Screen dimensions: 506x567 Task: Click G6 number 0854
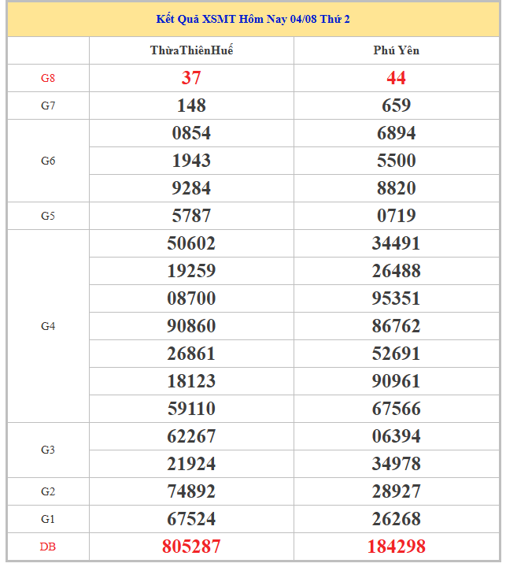[191, 133]
